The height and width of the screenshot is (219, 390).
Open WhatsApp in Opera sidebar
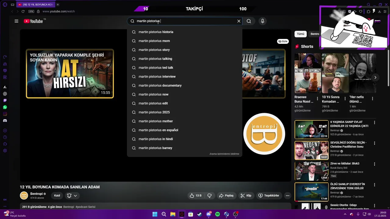click(5, 107)
